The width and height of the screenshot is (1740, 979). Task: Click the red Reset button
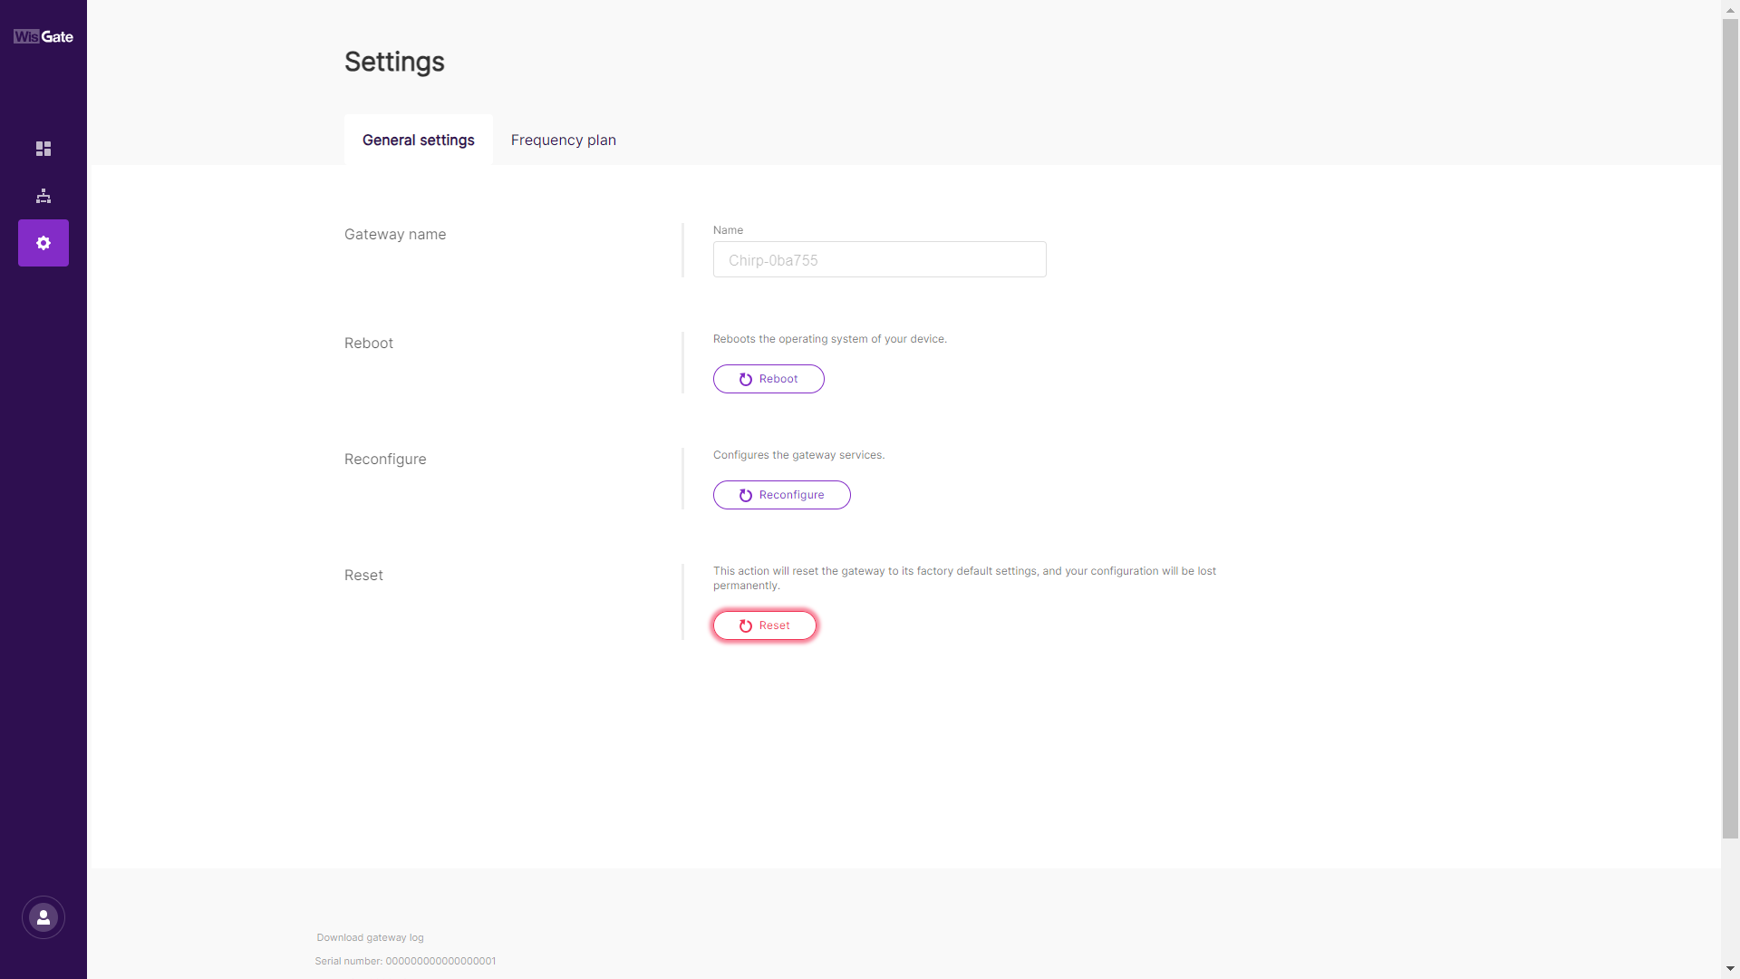pyautogui.click(x=765, y=625)
